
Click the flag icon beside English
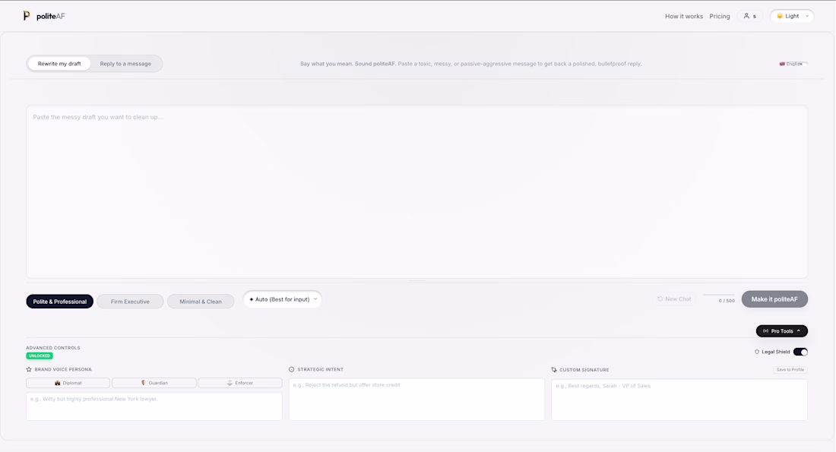782,64
